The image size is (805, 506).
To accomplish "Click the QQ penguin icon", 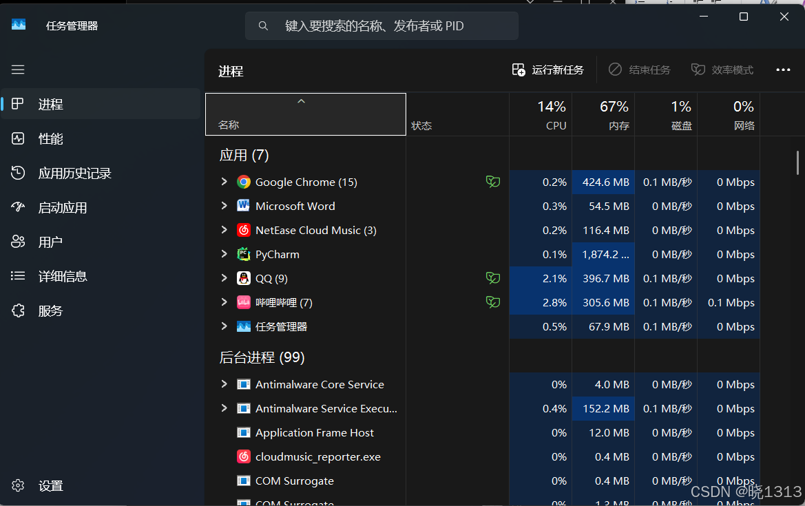I will click(243, 278).
